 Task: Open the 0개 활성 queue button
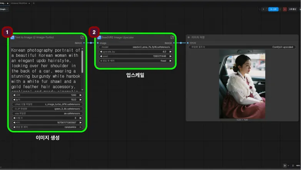click(x=293, y=9)
